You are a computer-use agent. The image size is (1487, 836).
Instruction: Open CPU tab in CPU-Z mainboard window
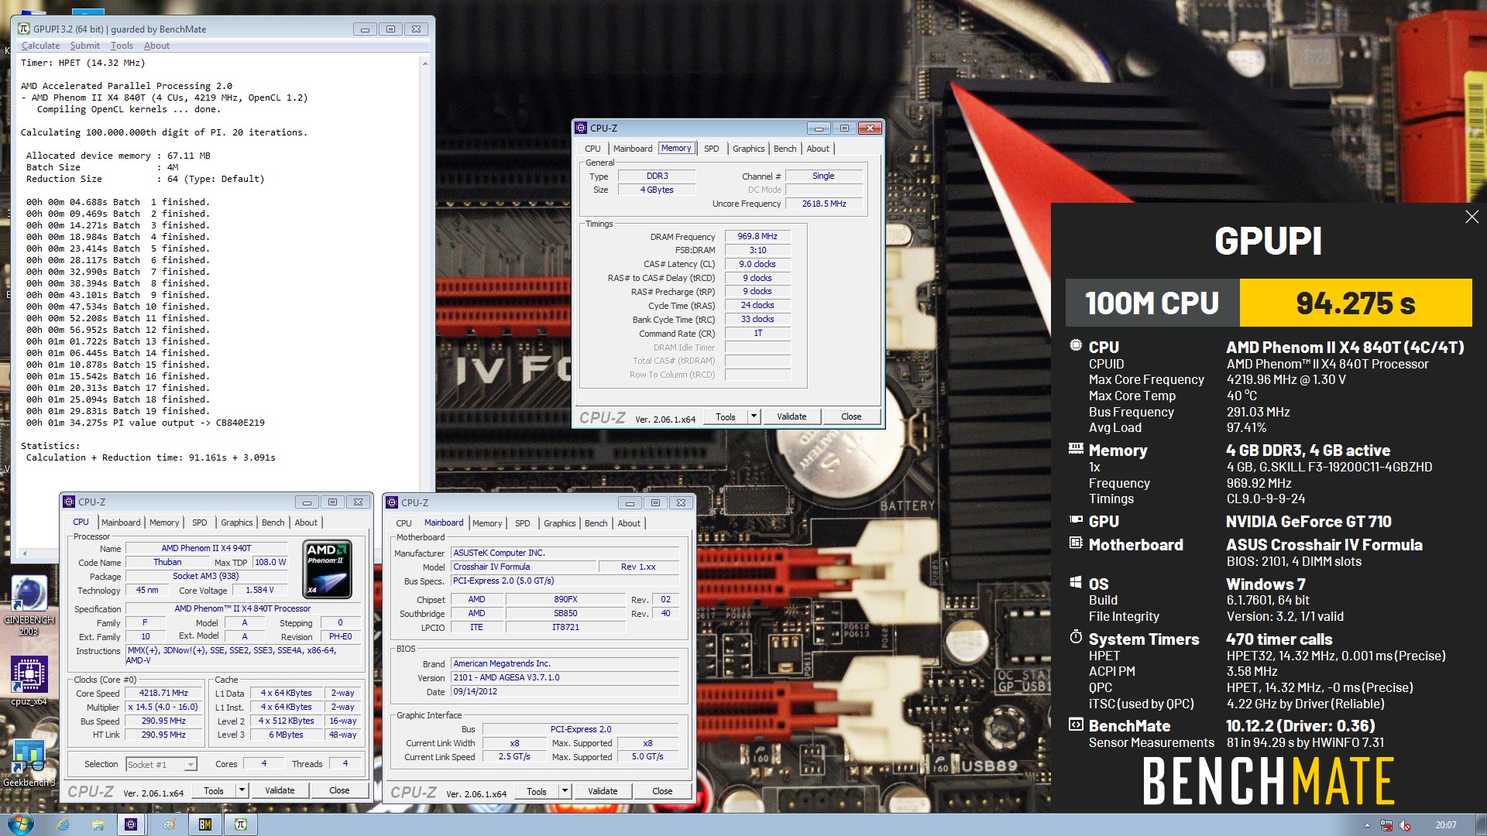coord(404,523)
